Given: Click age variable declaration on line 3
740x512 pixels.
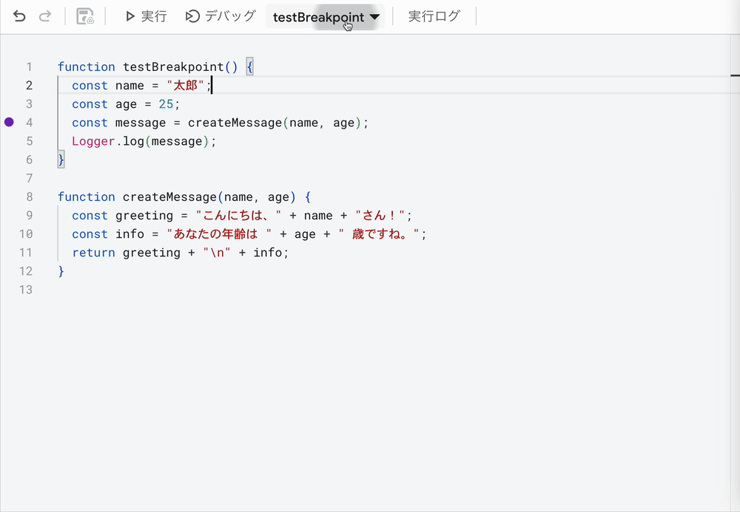Looking at the screenshot, I should pyautogui.click(x=126, y=104).
